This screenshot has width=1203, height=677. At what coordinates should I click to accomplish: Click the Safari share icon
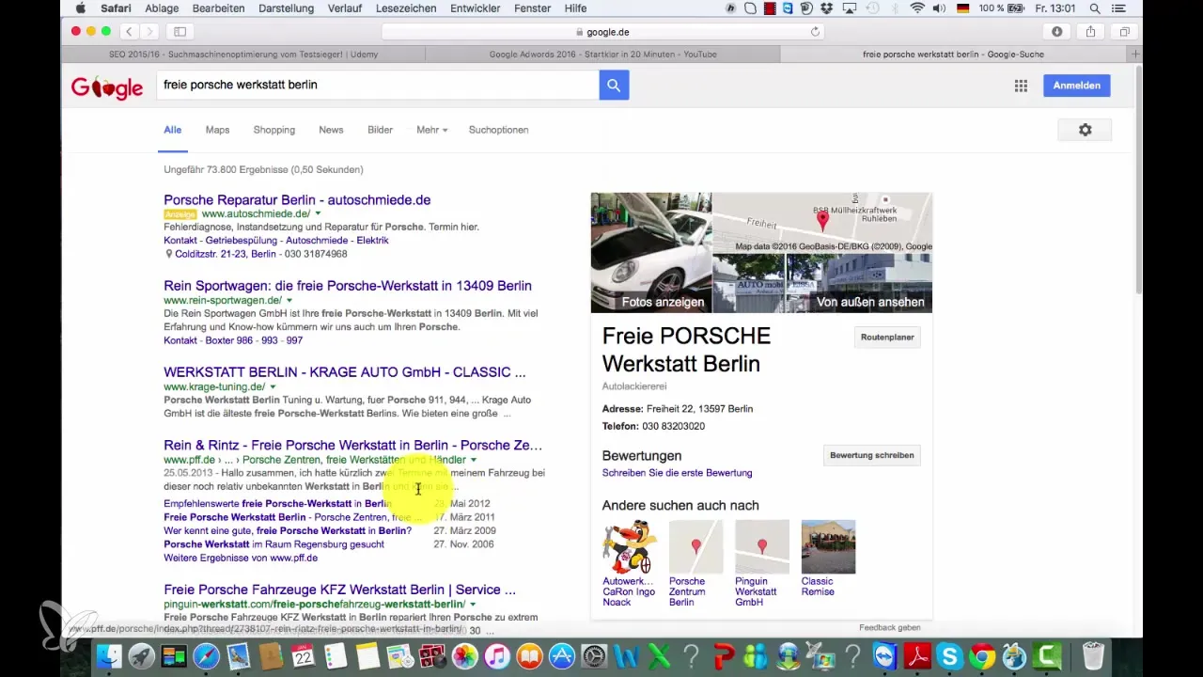(x=1091, y=31)
